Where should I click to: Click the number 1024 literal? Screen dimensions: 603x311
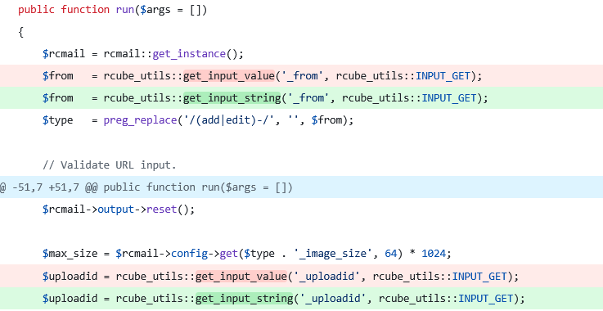(x=434, y=254)
